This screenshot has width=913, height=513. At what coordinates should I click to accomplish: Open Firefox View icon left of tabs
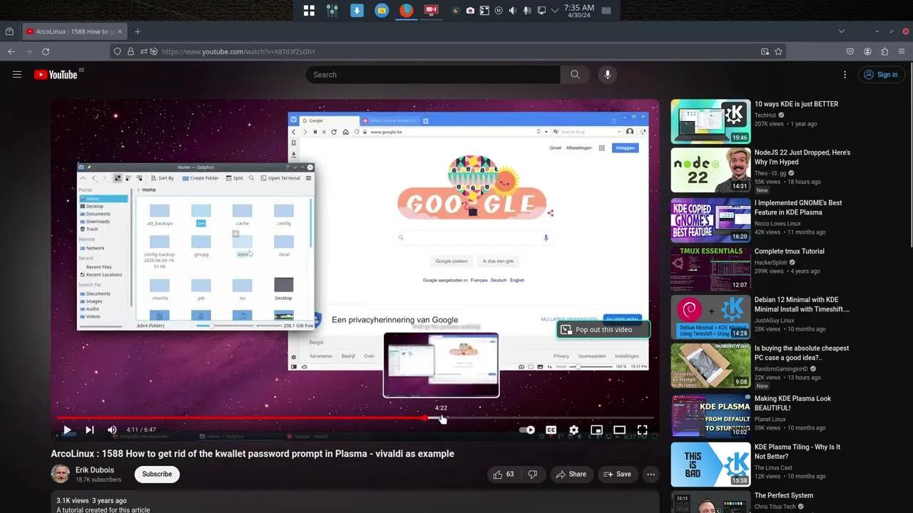pyautogui.click(x=9, y=31)
